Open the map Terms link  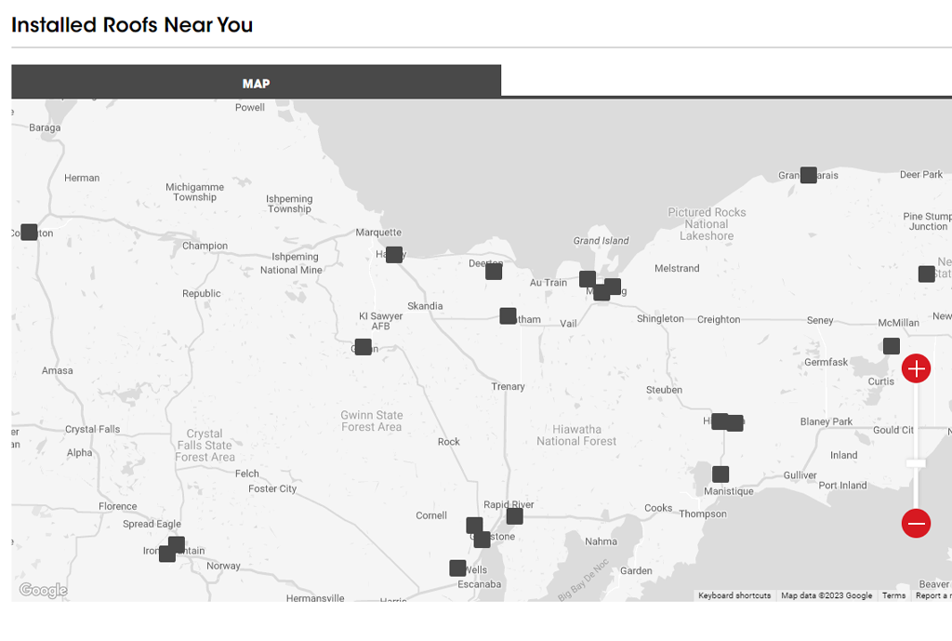[893, 595]
